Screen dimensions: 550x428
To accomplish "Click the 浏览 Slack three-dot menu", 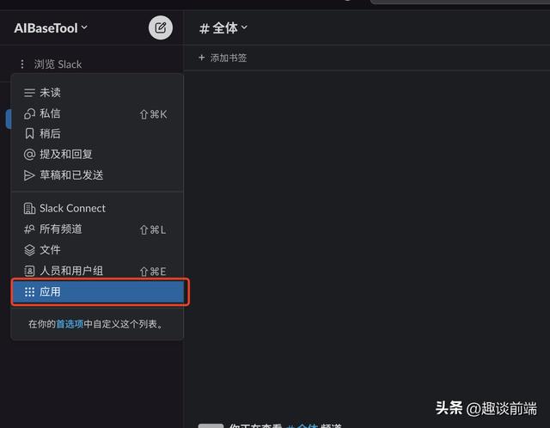I will [x=22, y=64].
